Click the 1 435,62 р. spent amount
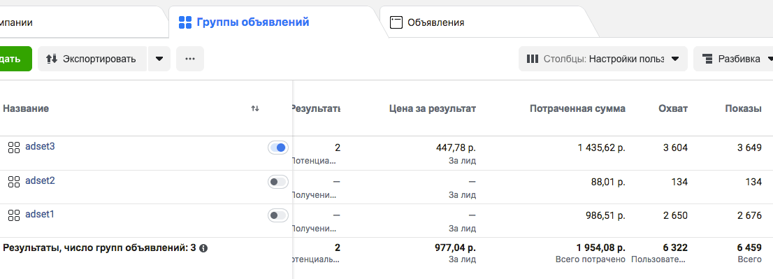 click(602, 148)
